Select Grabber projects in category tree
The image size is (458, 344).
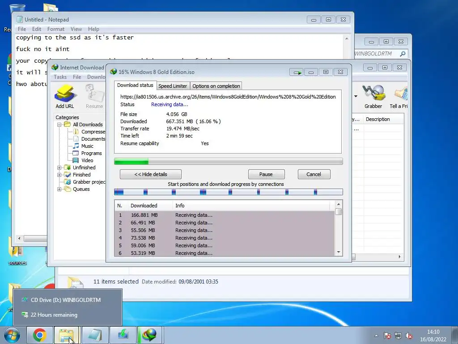pyautogui.click(x=85, y=182)
